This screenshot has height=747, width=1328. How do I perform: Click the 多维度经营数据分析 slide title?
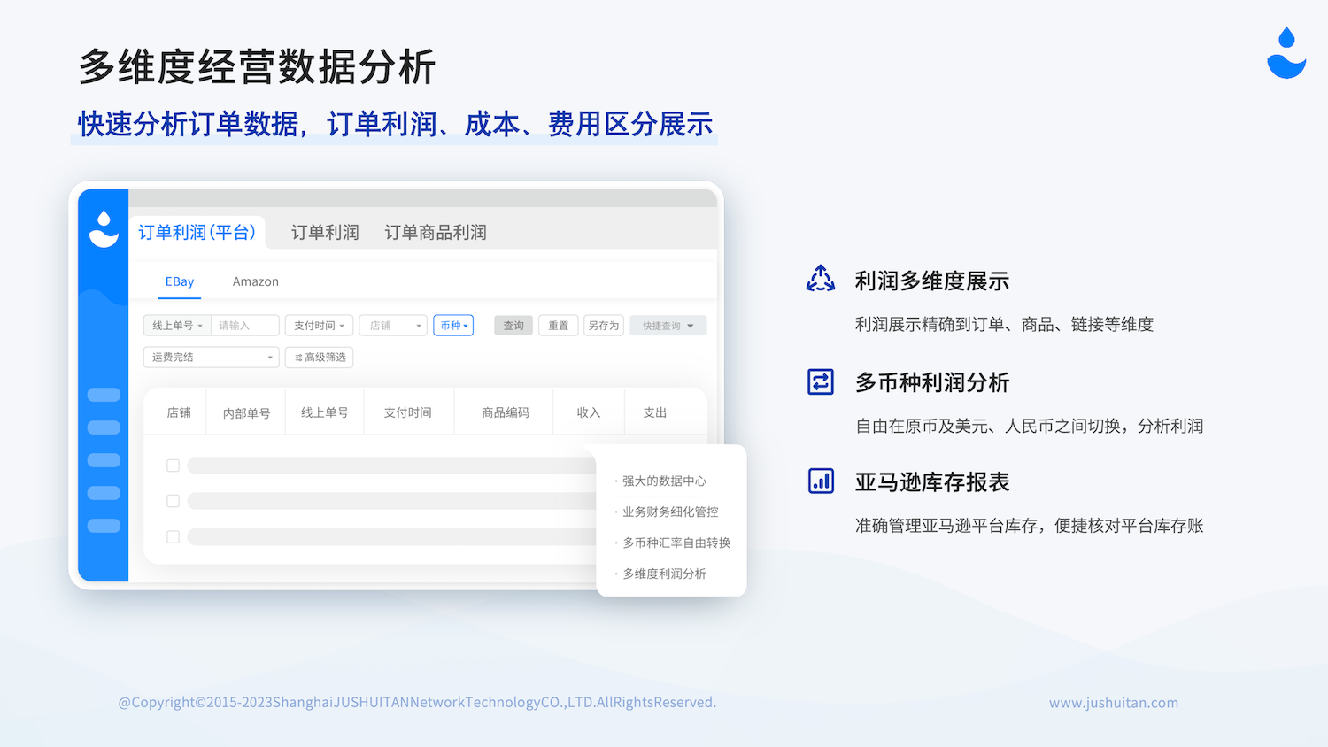257,67
